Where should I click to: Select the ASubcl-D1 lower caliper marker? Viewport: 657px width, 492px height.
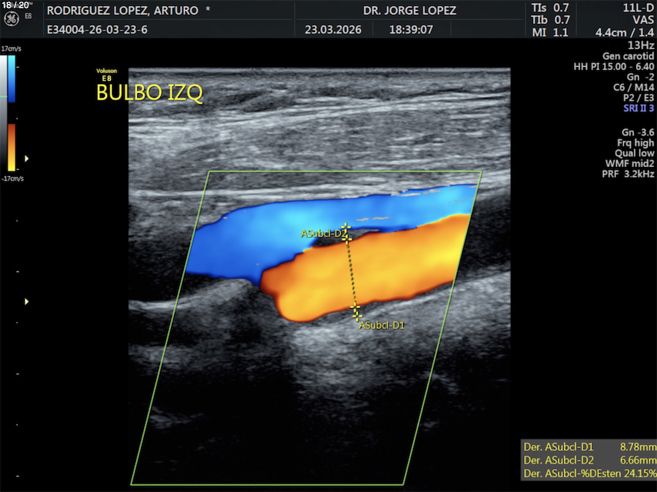355,308
